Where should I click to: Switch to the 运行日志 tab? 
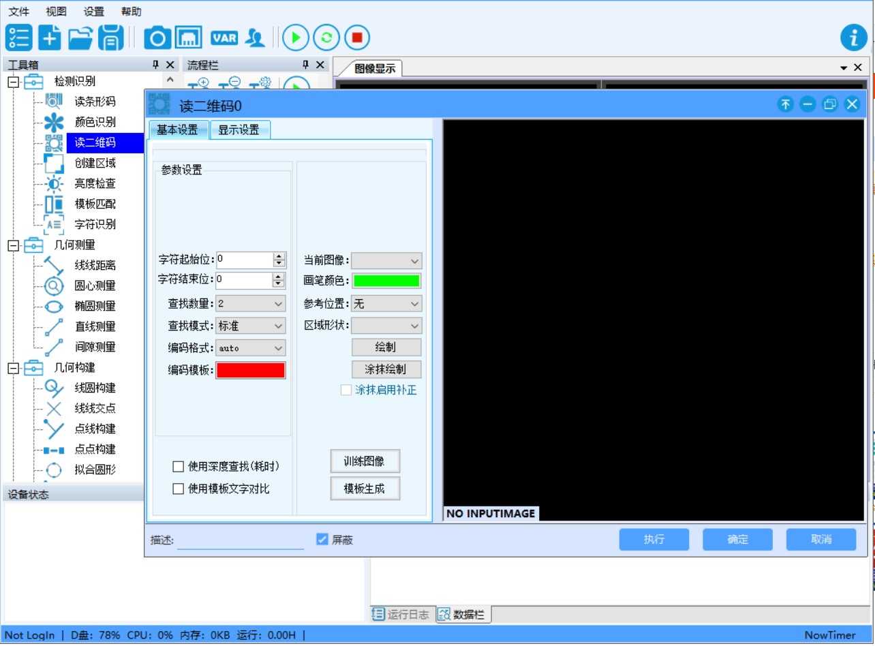tap(401, 614)
